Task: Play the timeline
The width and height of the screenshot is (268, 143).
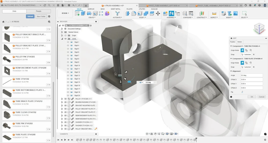Action: pos(65,140)
